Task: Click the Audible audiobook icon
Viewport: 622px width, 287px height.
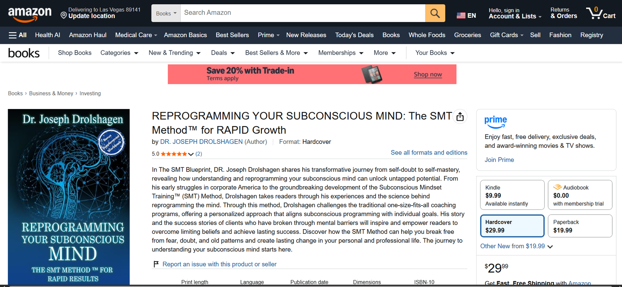Action: [557, 187]
